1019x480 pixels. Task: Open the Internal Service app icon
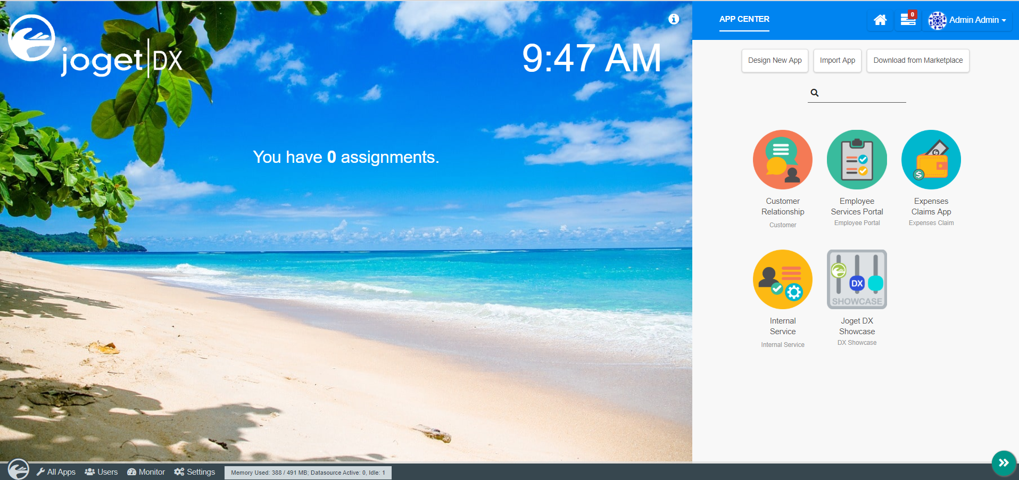tap(782, 279)
